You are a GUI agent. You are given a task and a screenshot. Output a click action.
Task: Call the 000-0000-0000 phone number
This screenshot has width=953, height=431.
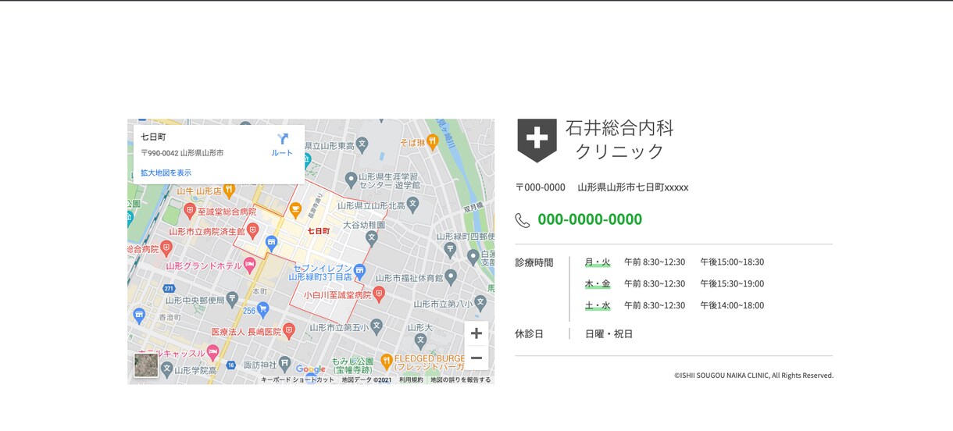(590, 219)
